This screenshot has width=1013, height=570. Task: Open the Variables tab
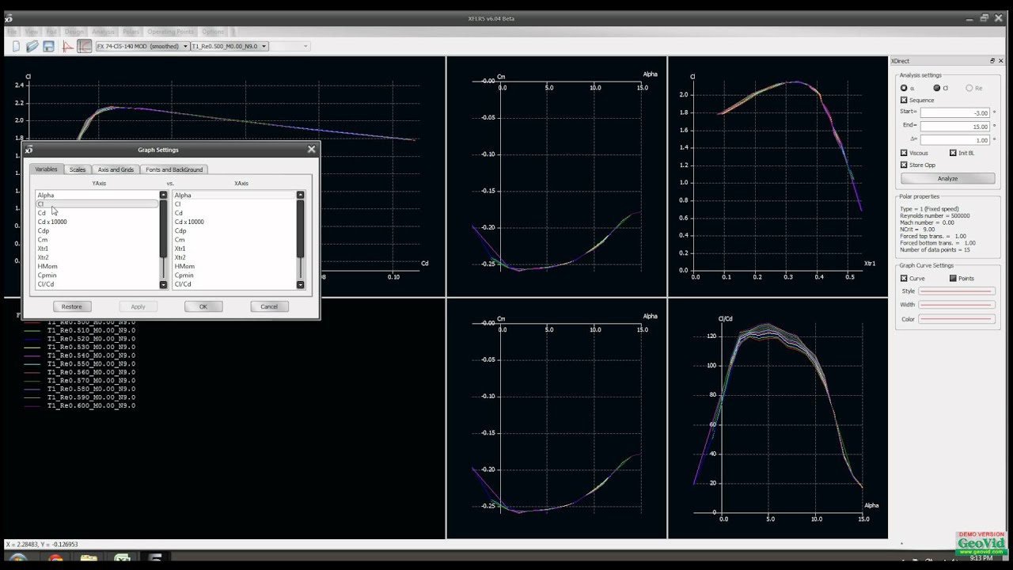[x=46, y=169]
